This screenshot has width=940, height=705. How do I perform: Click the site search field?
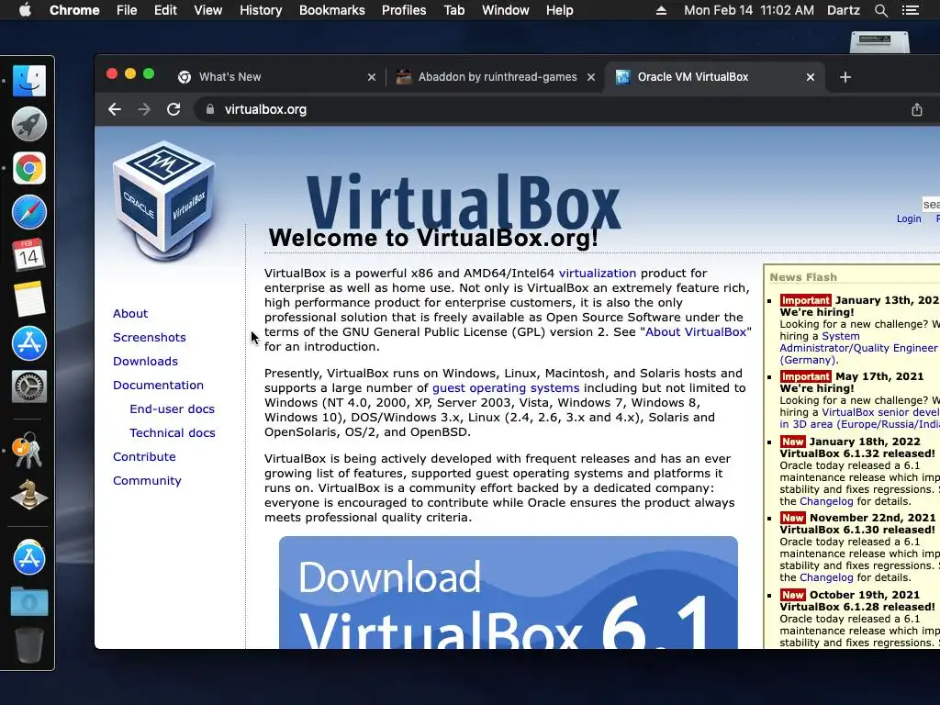coord(931,205)
